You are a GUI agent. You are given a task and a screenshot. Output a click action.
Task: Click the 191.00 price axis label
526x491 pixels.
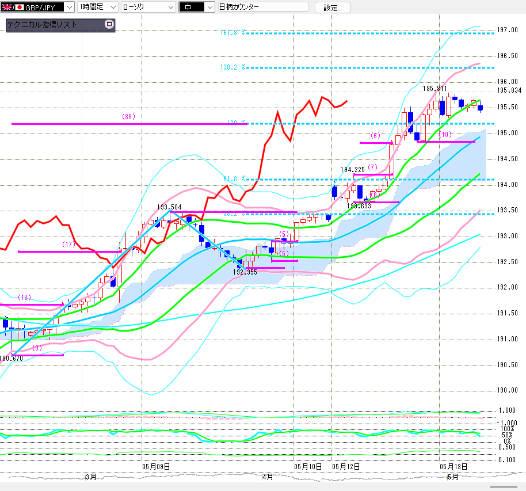pyautogui.click(x=507, y=339)
